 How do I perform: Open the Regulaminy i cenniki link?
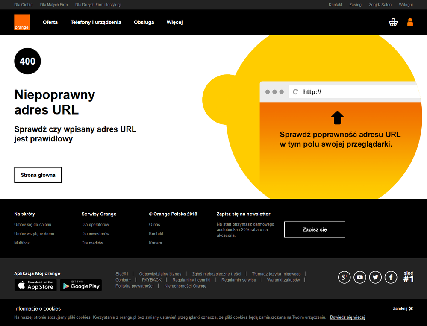click(x=191, y=279)
